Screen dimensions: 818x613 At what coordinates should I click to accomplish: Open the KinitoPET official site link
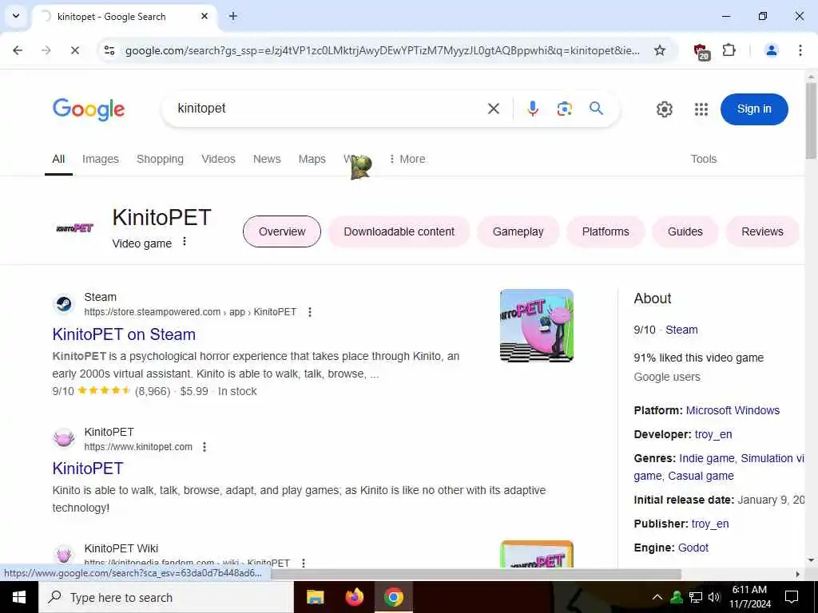[x=88, y=468]
